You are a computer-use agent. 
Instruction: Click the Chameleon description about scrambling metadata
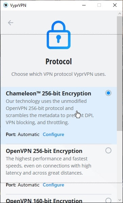pos(50,112)
